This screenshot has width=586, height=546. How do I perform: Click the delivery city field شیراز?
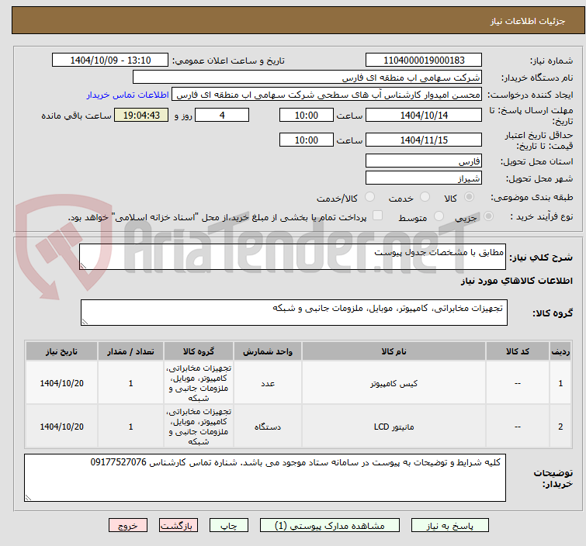(424, 178)
